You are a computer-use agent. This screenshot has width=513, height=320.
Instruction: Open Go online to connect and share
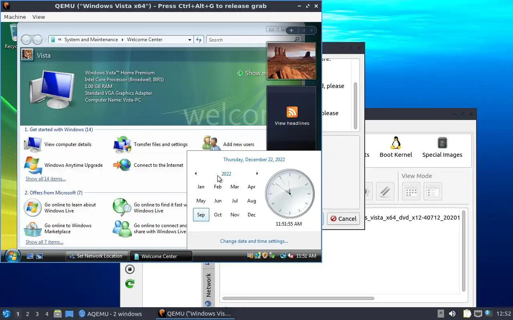coord(150,228)
